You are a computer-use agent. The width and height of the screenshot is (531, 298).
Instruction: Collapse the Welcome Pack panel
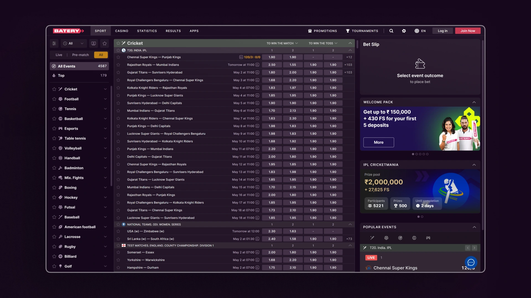point(474,102)
